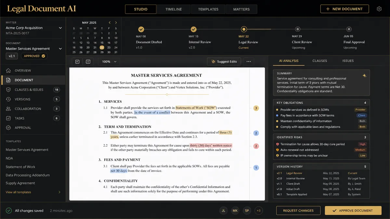Open the Supply Agreement template
390x219 pixels.
20,183
